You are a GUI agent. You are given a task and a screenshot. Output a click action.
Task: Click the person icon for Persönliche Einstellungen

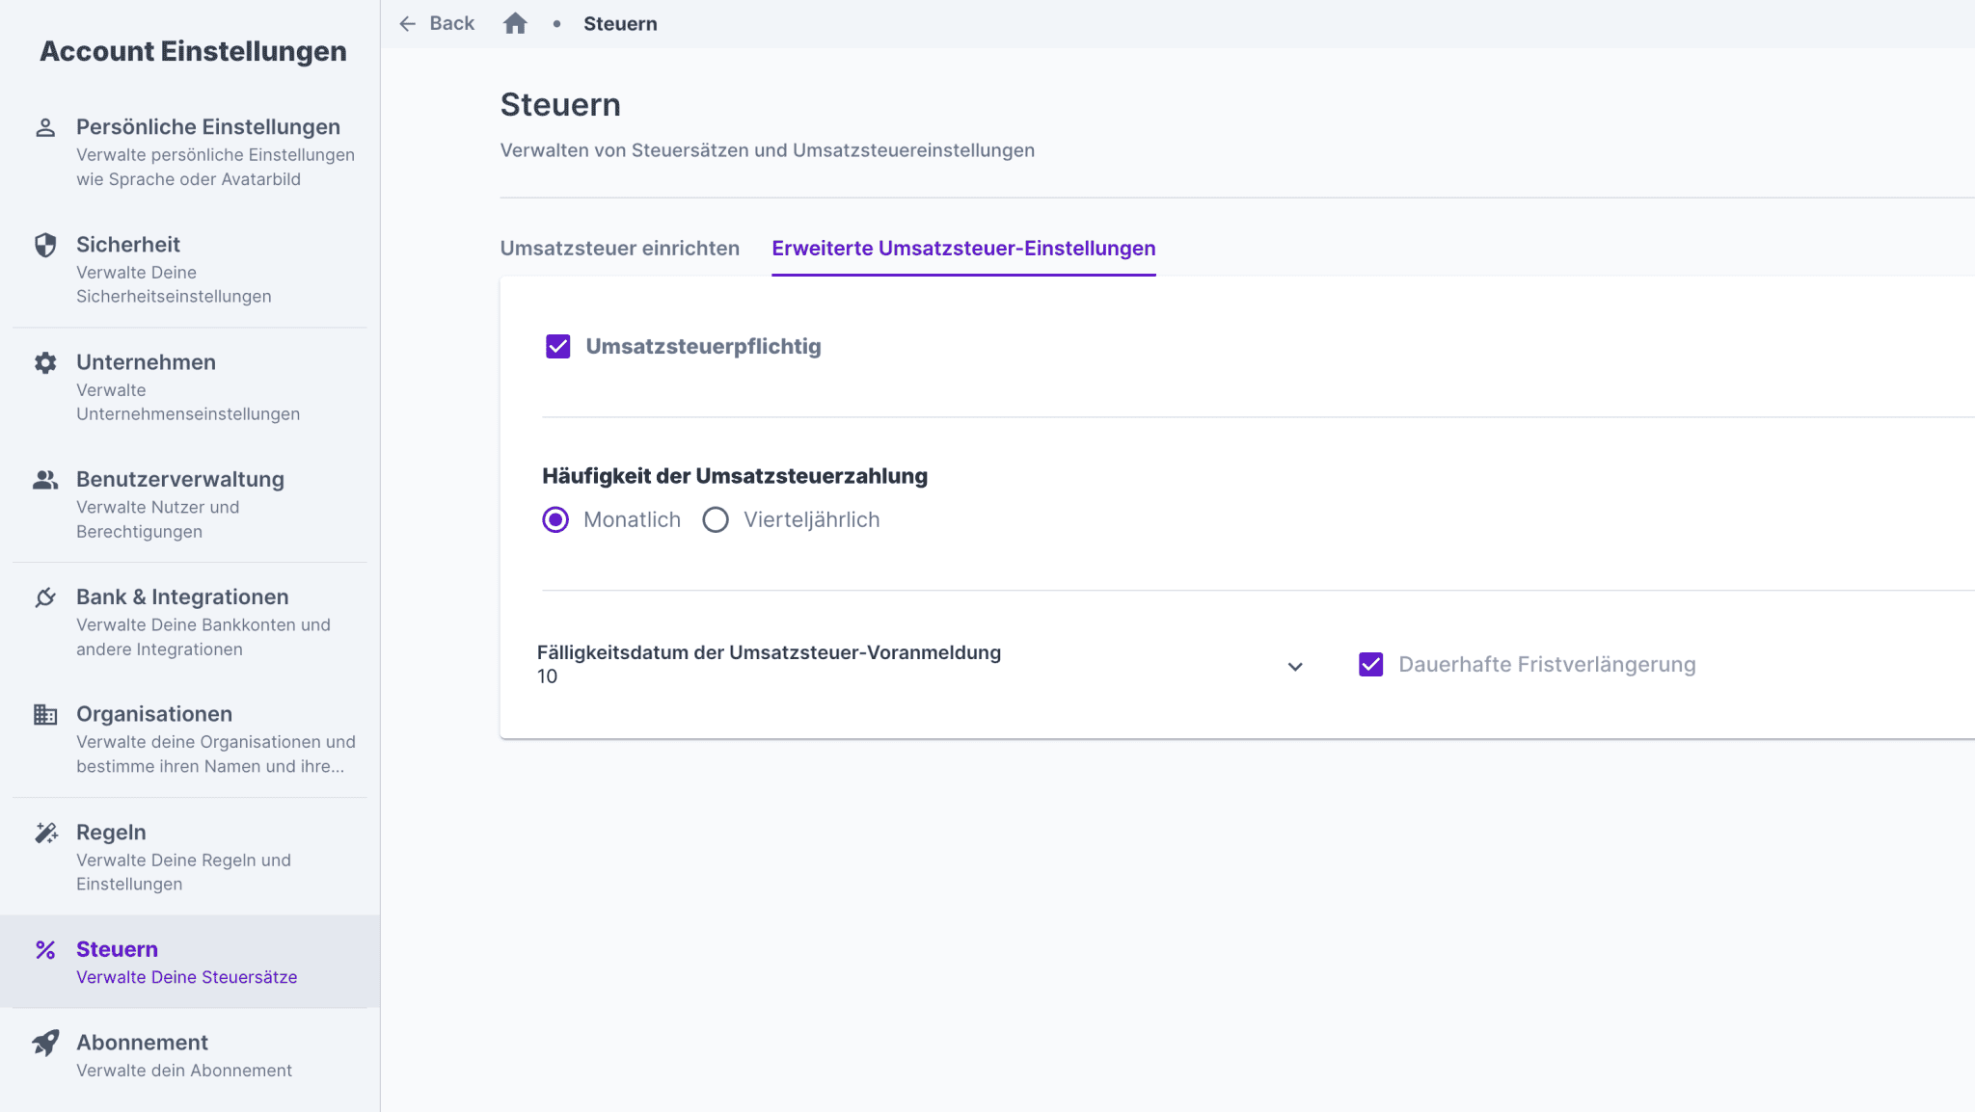pos(45,127)
